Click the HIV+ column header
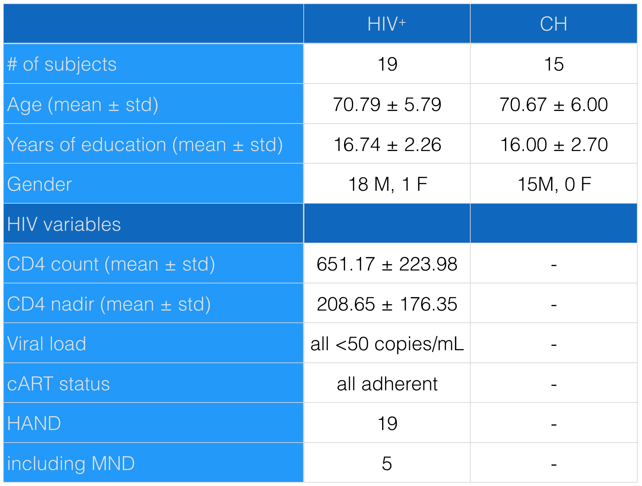The height and width of the screenshot is (486, 642). point(386,24)
